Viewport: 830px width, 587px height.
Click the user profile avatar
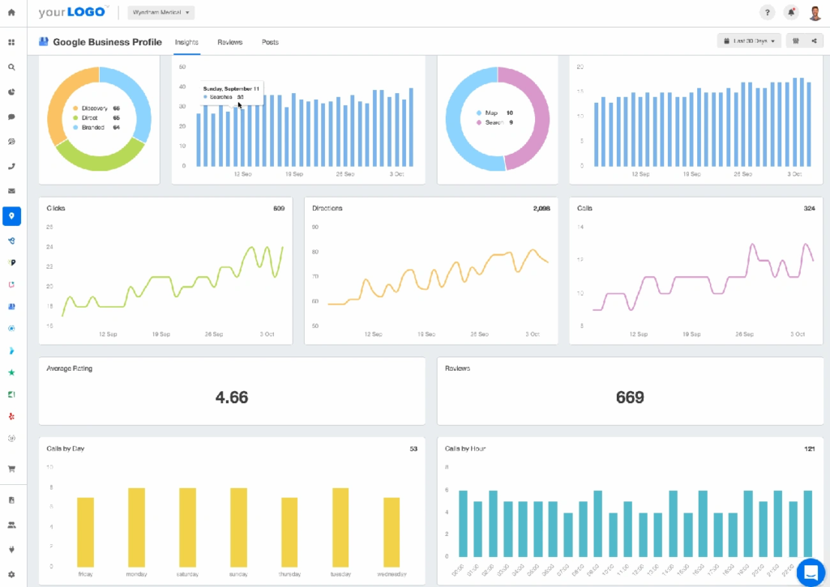click(x=815, y=13)
